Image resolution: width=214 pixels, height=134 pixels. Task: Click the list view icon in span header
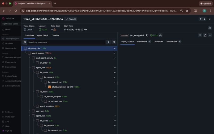[200, 35]
